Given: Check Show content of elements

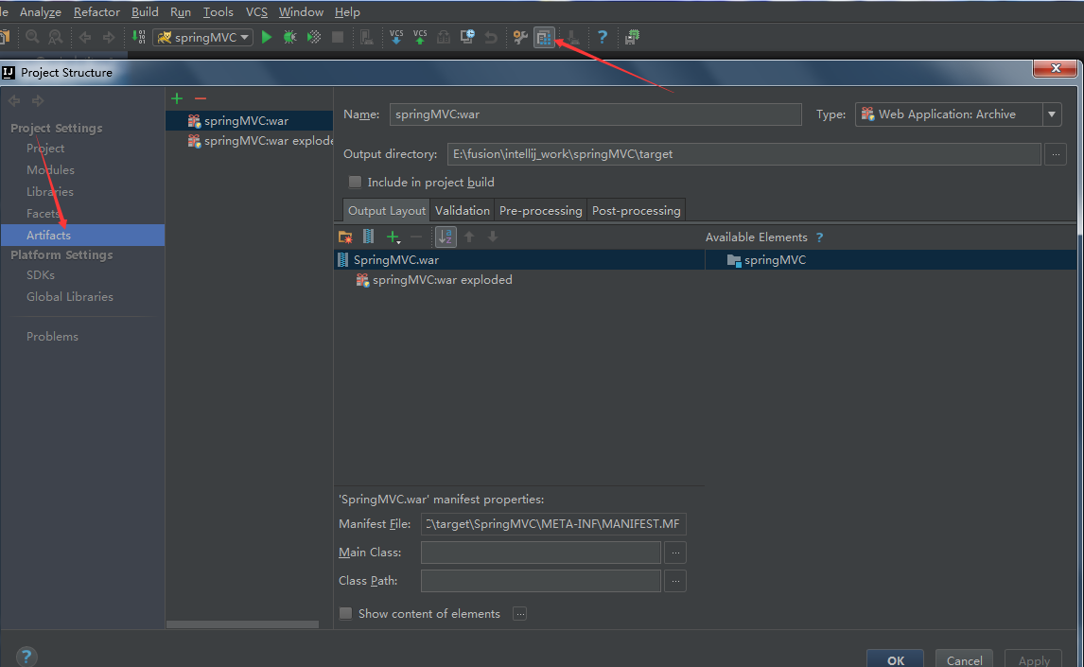Looking at the screenshot, I should pos(345,613).
